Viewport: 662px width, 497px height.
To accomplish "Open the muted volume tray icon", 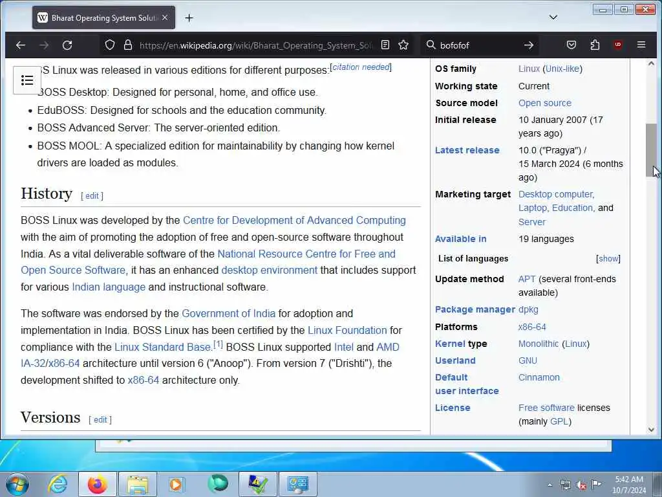I will click(581, 485).
